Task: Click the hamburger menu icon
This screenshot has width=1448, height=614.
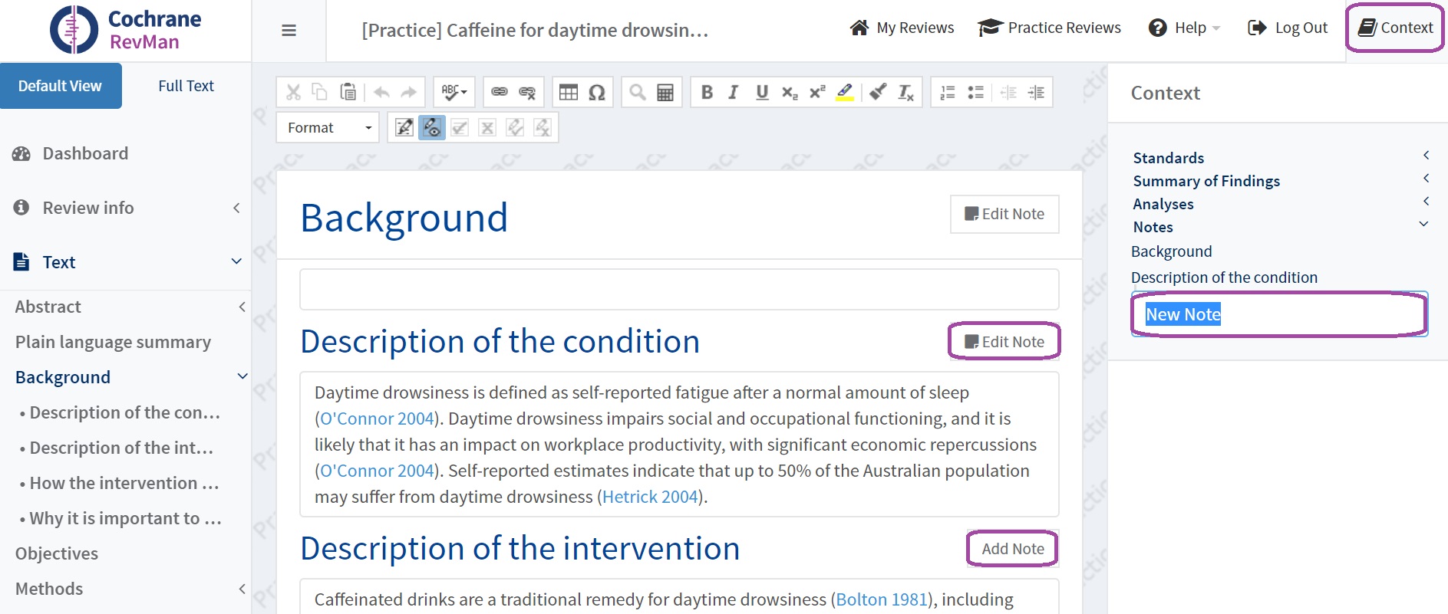Action: (x=289, y=31)
